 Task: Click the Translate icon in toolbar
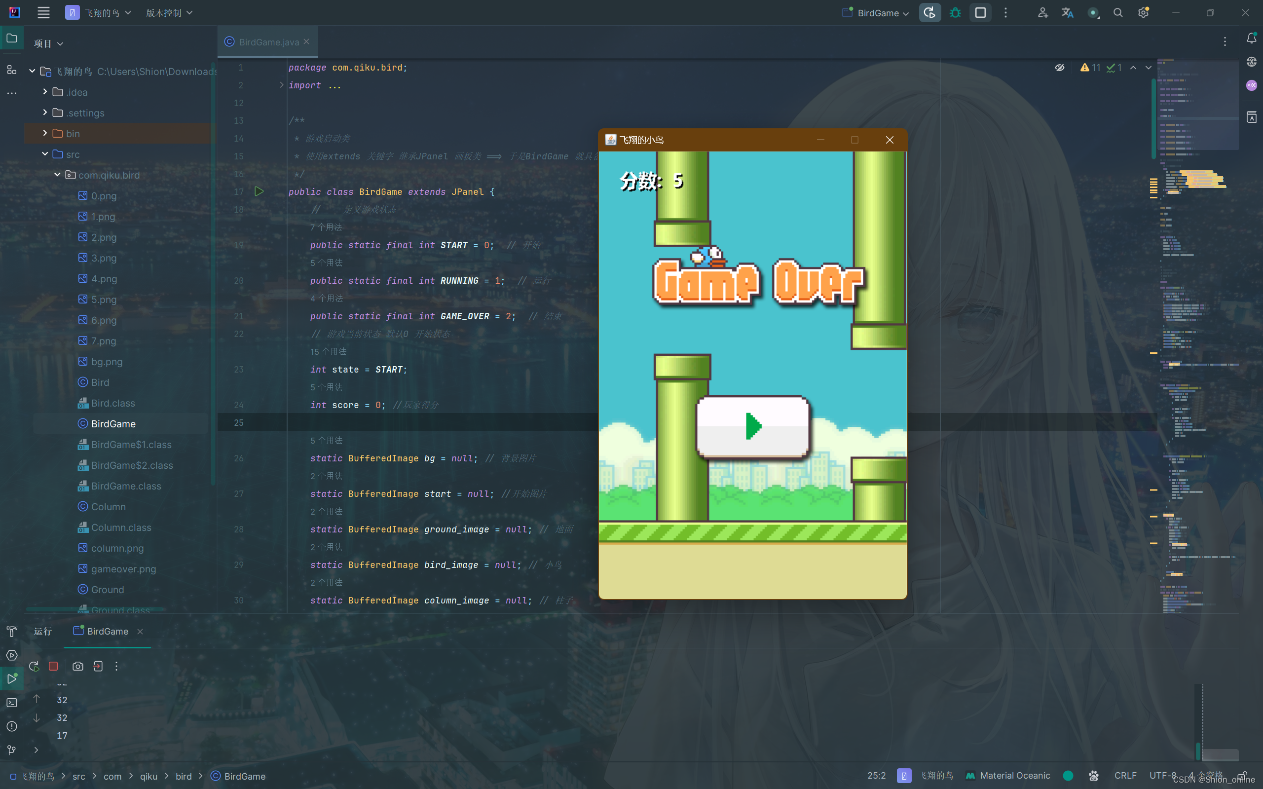point(1067,12)
